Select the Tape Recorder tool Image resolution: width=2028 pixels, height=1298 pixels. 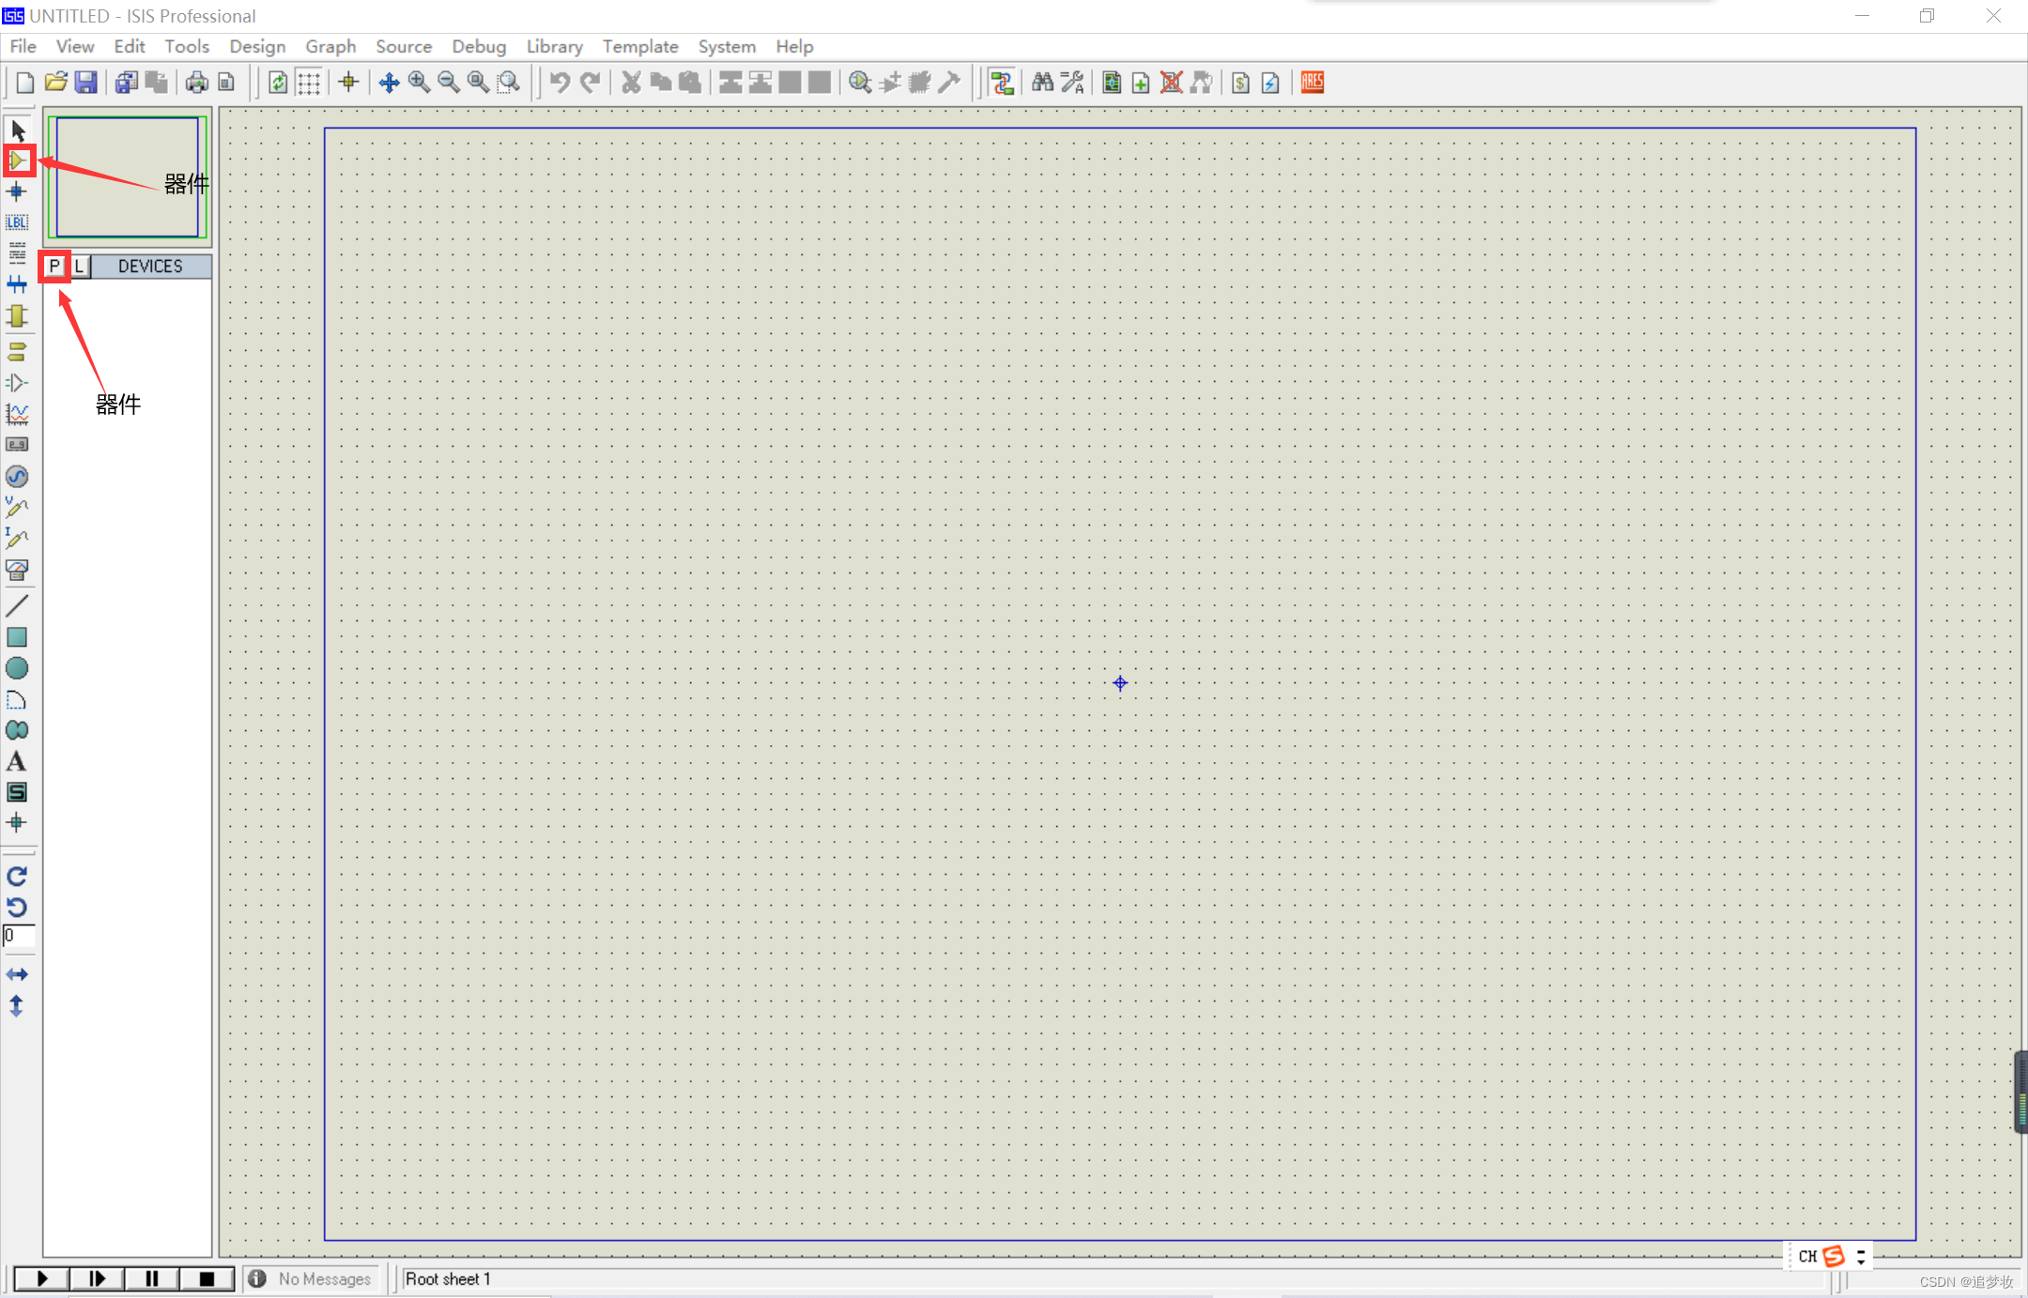[x=17, y=445]
